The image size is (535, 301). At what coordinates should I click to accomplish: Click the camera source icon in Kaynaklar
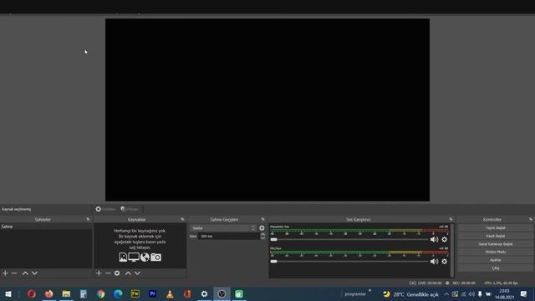pos(156,257)
